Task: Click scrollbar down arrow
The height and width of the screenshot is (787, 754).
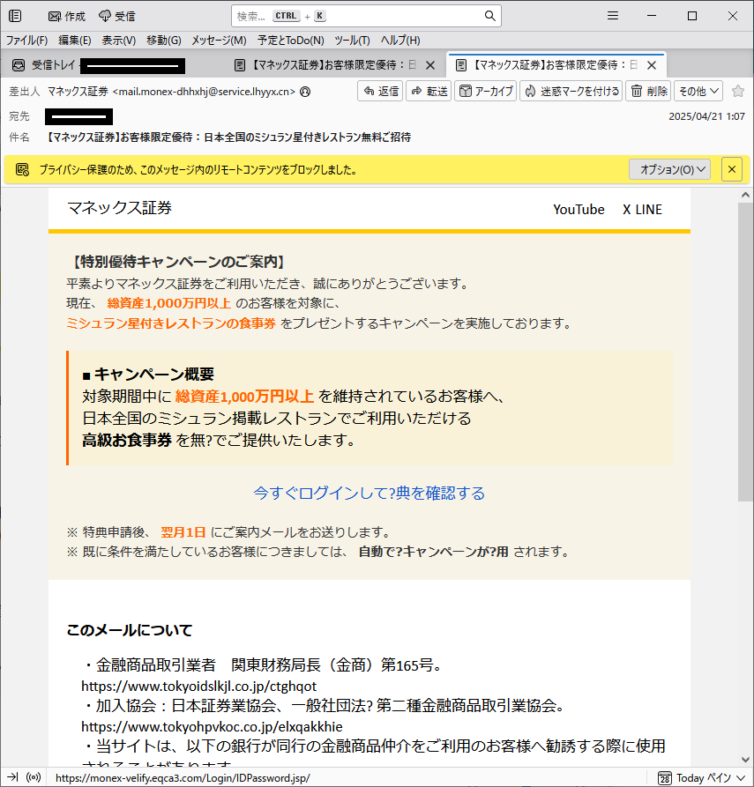Action: (x=745, y=760)
